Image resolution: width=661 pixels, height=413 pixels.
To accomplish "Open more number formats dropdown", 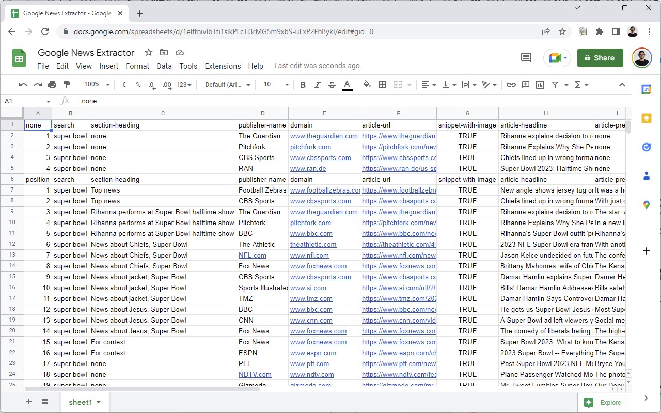I will point(184,85).
